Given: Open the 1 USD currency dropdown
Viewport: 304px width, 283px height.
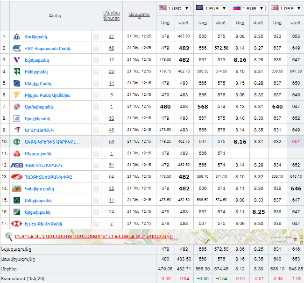Looking at the screenshot, I should [x=178, y=8].
